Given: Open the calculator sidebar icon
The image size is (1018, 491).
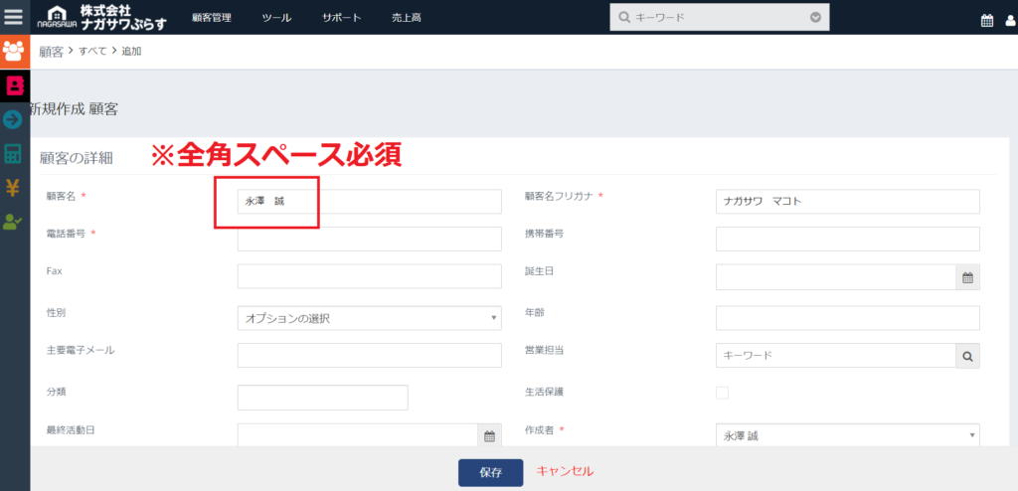Looking at the screenshot, I should pos(14,154).
